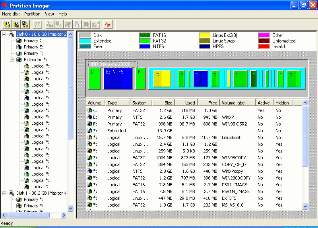The height and width of the screenshot is (228, 318).
Task: Click the C: volume icon in the table
Action: 89,110
